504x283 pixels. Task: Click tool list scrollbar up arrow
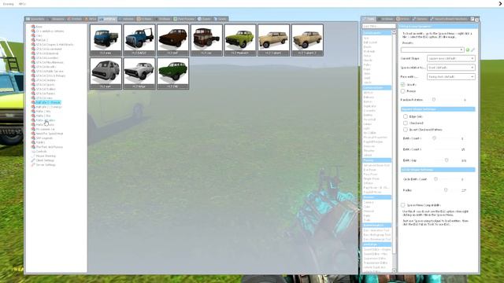(394, 32)
